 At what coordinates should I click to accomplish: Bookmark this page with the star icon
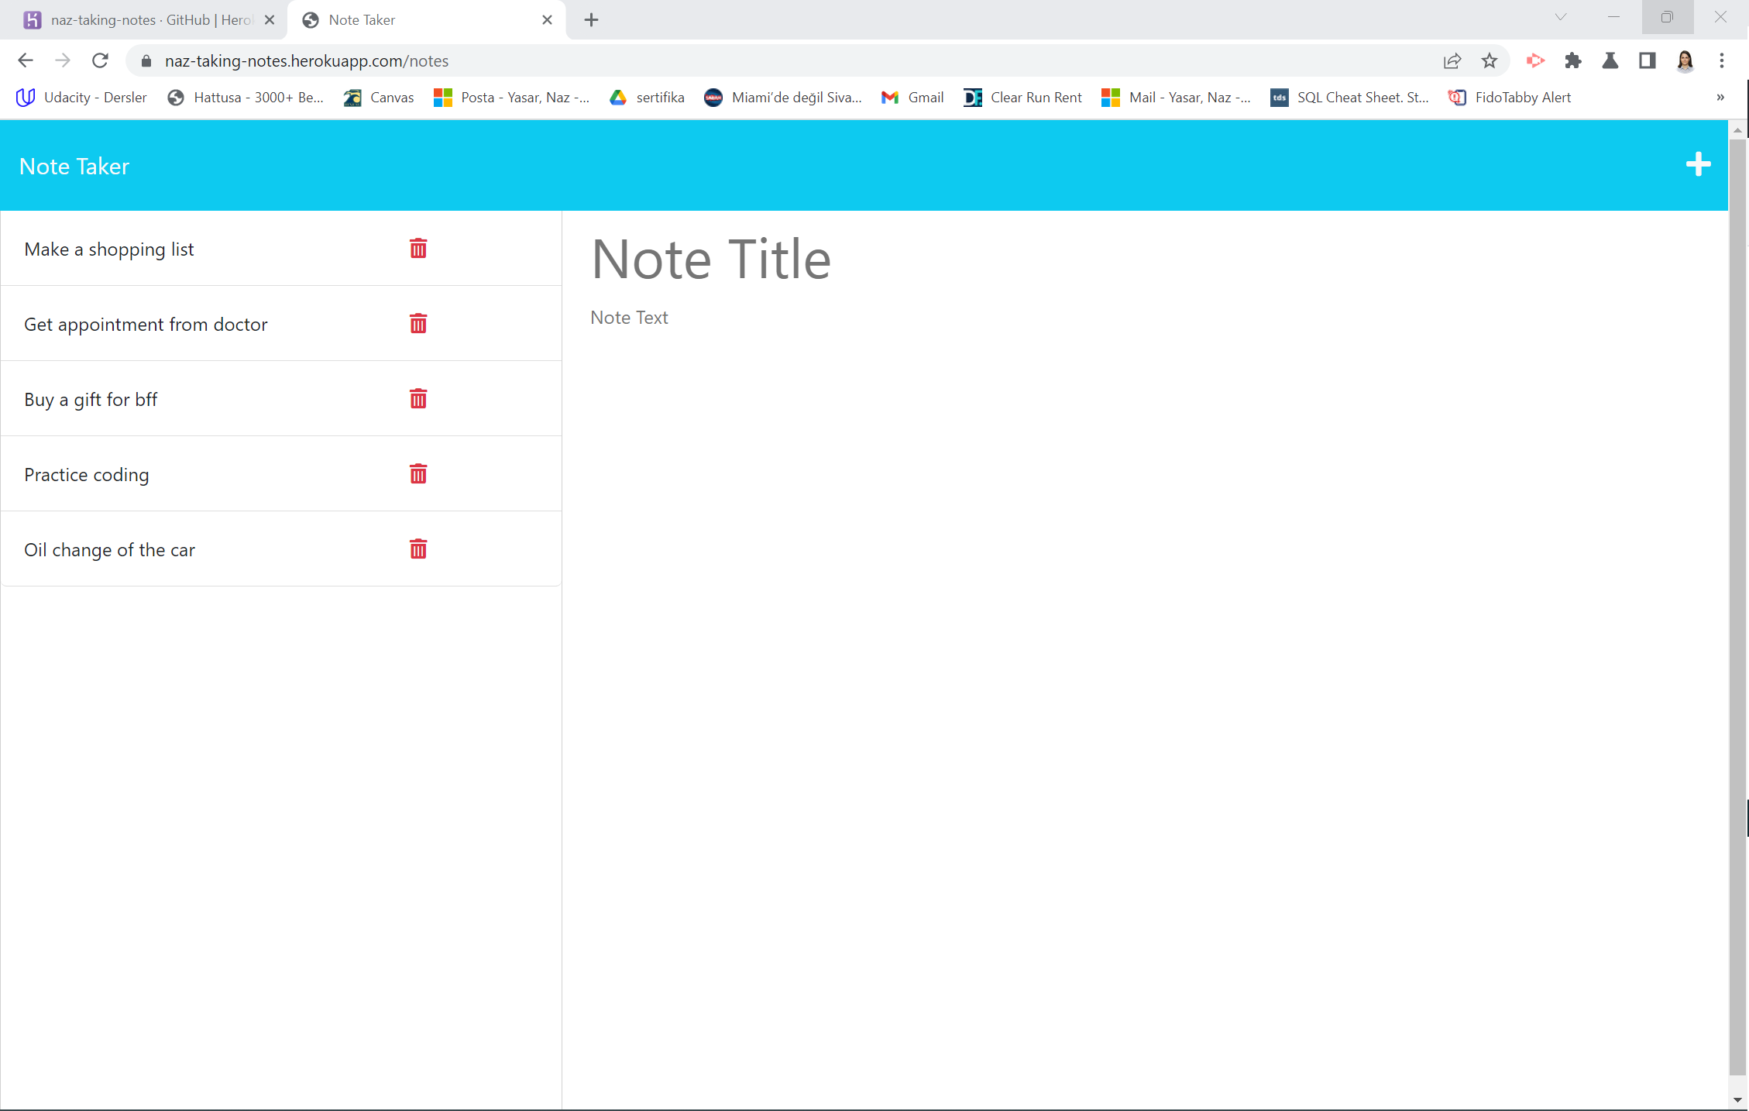[x=1489, y=60]
